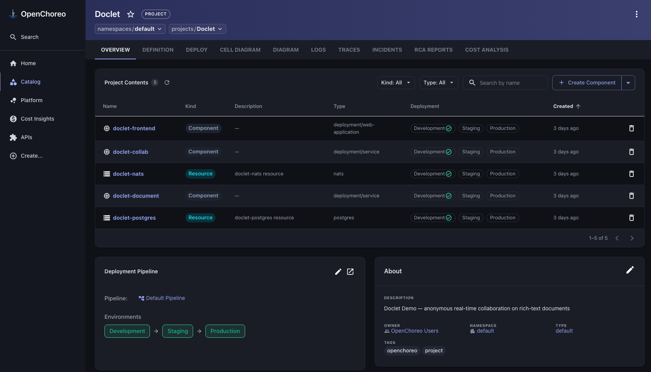Delete the doclet-frontend row
The height and width of the screenshot is (372, 651).
point(631,128)
